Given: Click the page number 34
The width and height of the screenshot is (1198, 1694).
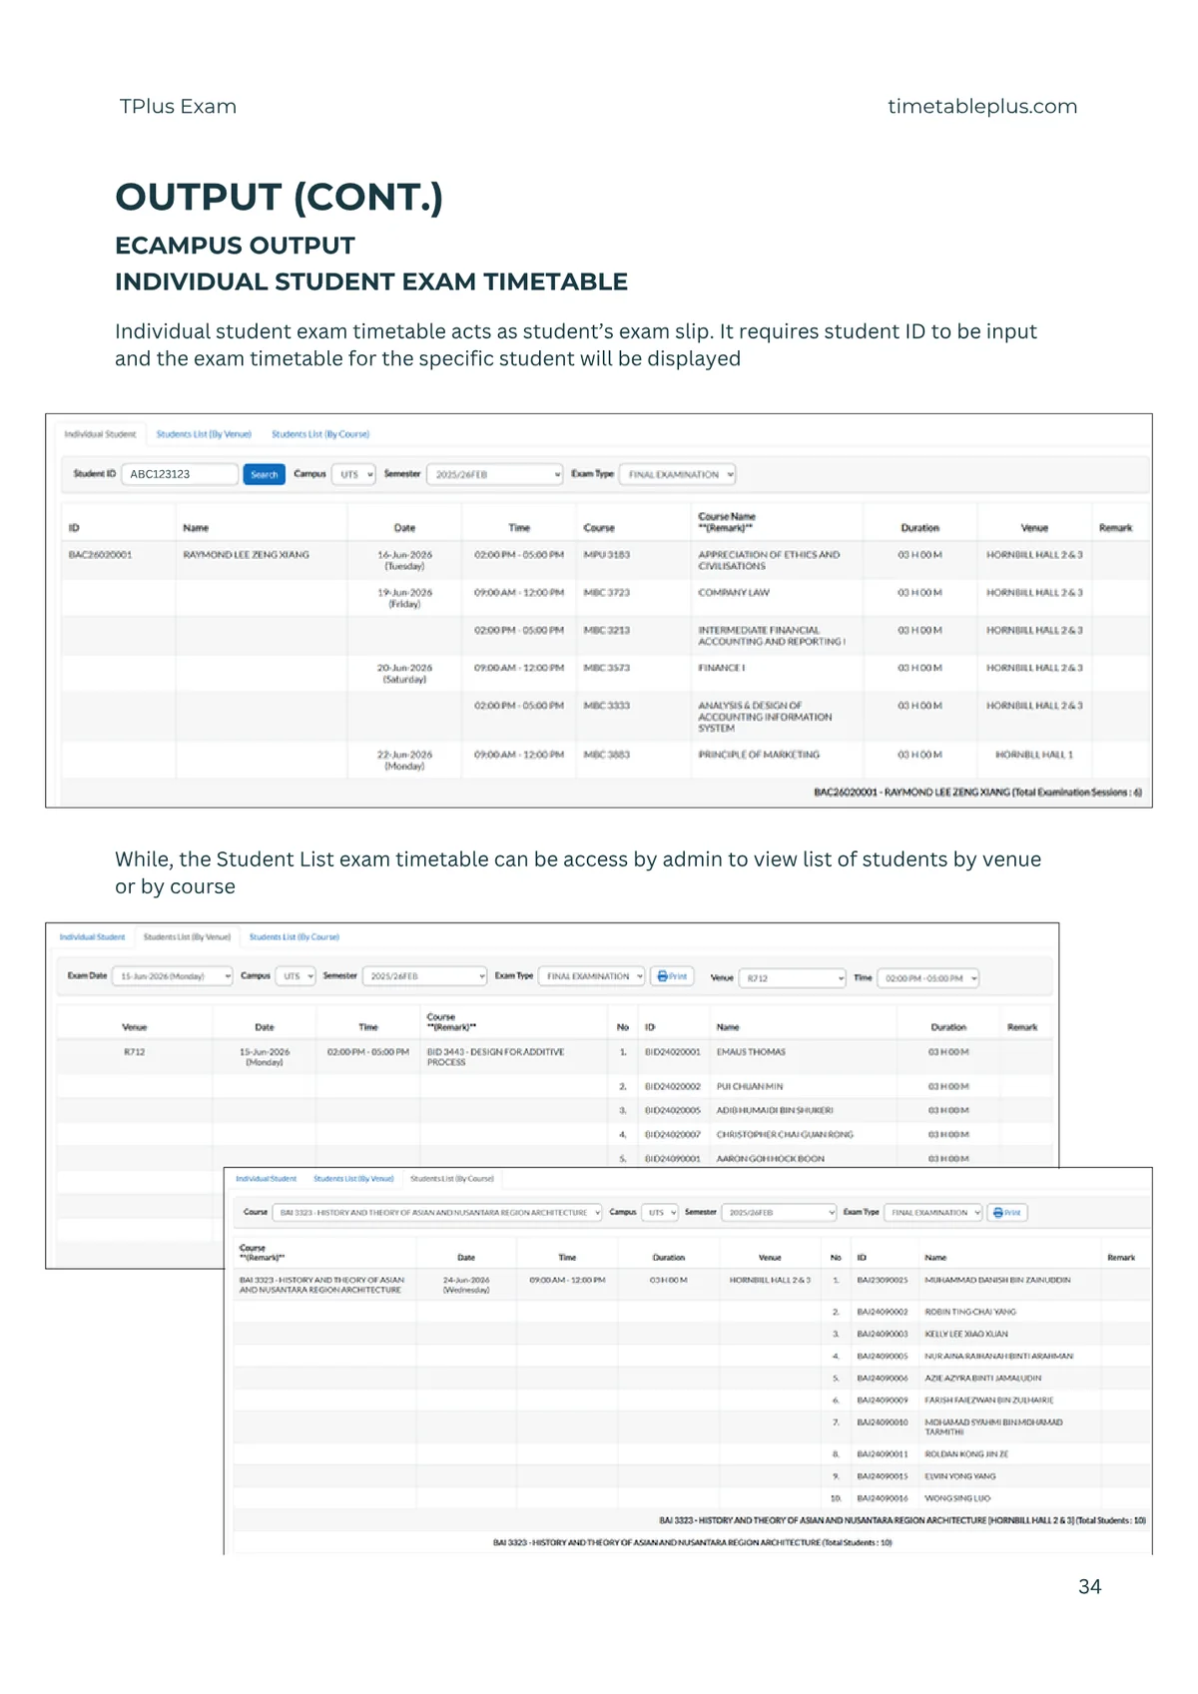Looking at the screenshot, I should (1090, 1587).
